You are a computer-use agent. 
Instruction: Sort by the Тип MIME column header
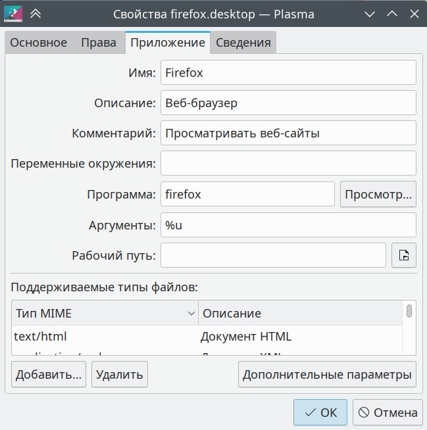[x=105, y=313]
